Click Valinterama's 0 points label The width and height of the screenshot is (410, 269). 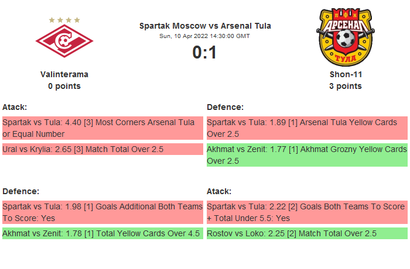tap(64, 86)
